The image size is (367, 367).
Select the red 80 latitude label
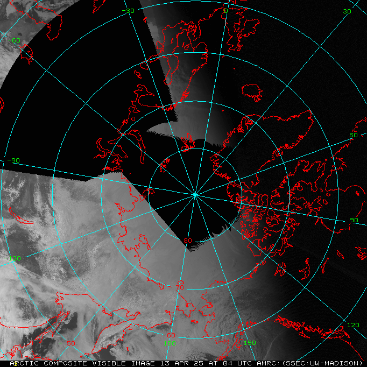click(188, 241)
